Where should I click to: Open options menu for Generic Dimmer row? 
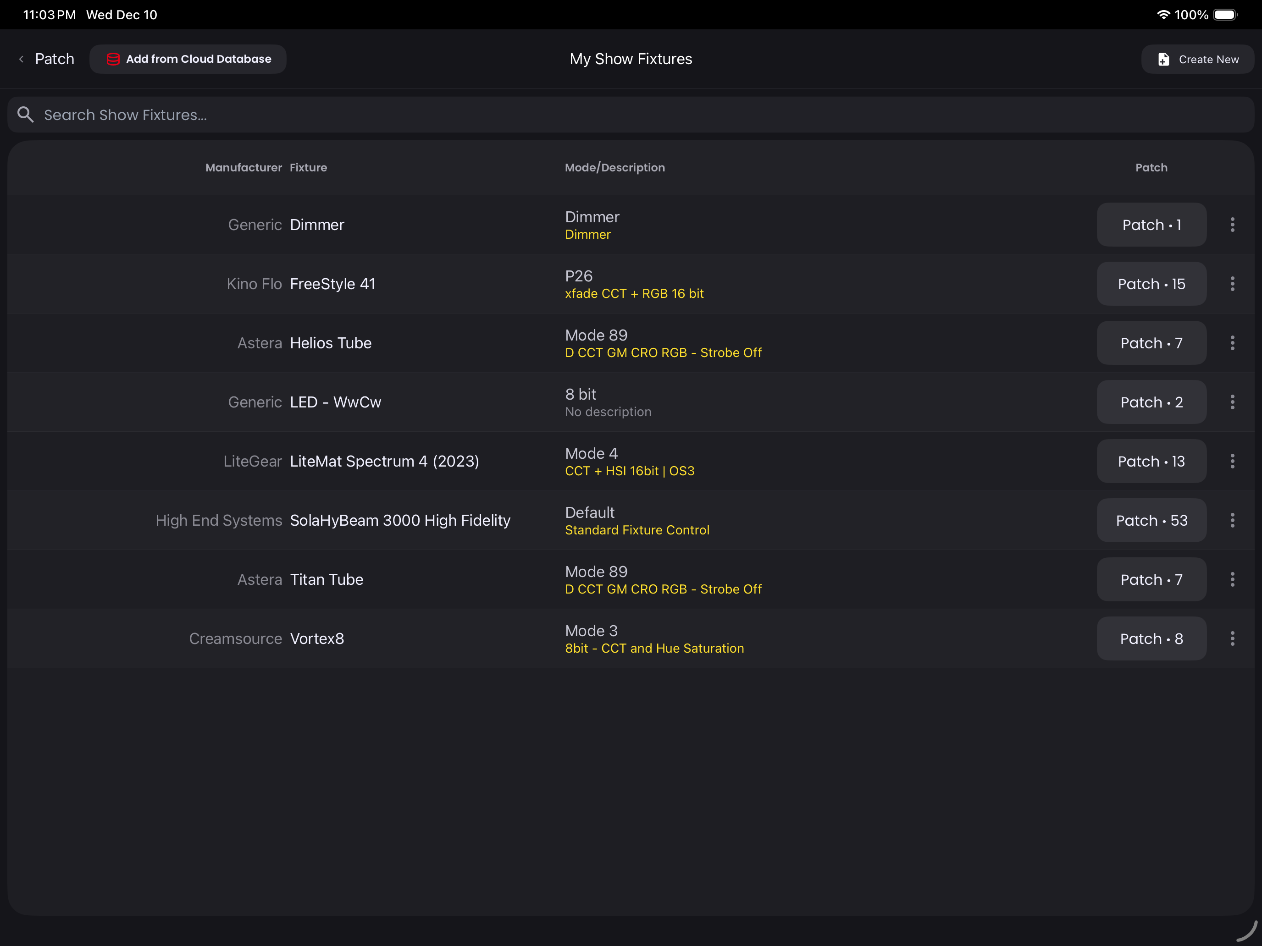coord(1232,225)
